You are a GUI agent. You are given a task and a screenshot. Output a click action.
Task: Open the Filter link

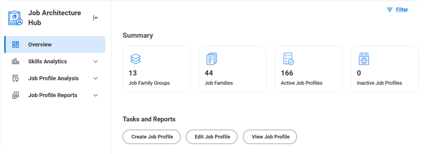point(402,10)
